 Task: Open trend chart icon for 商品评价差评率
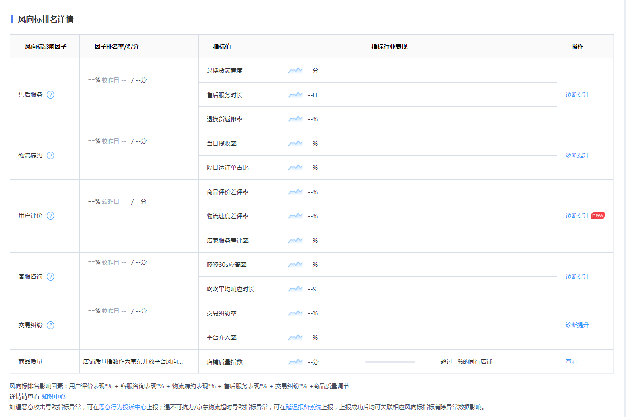(x=295, y=192)
